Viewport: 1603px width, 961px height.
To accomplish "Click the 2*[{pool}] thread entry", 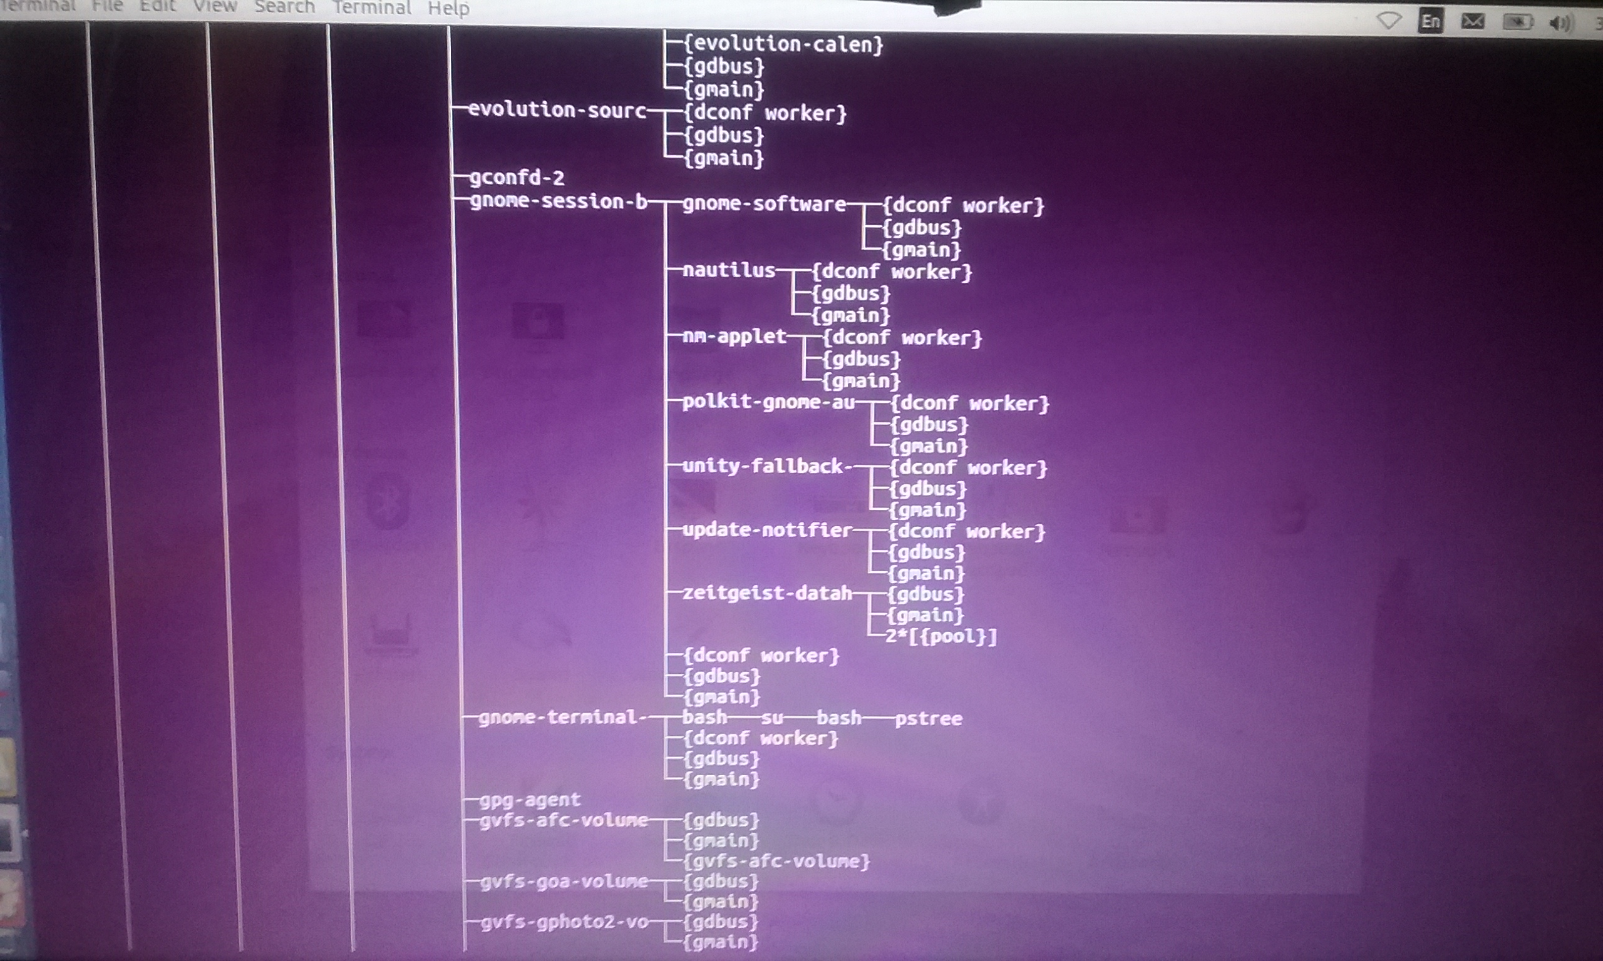I will 940,636.
